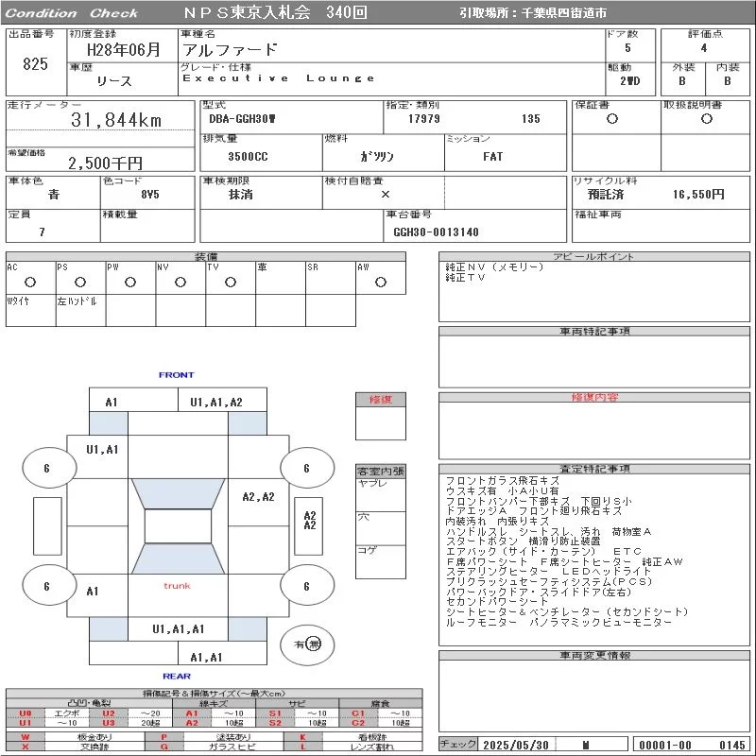Select body color "青"
The height and width of the screenshot is (756, 756).
pyautogui.click(x=54, y=195)
